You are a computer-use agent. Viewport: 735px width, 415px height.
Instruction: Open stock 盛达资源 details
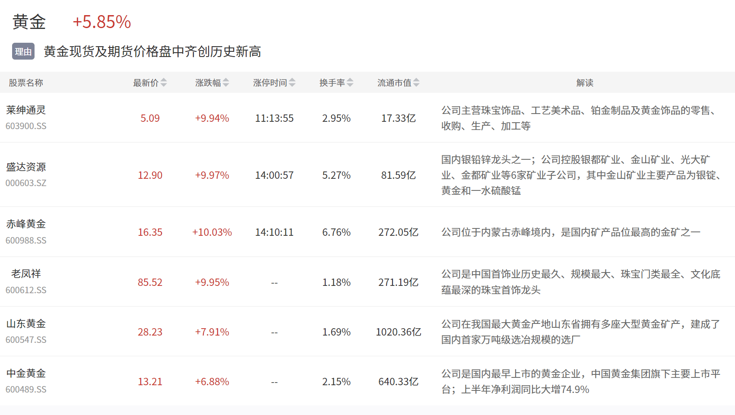[x=26, y=167]
